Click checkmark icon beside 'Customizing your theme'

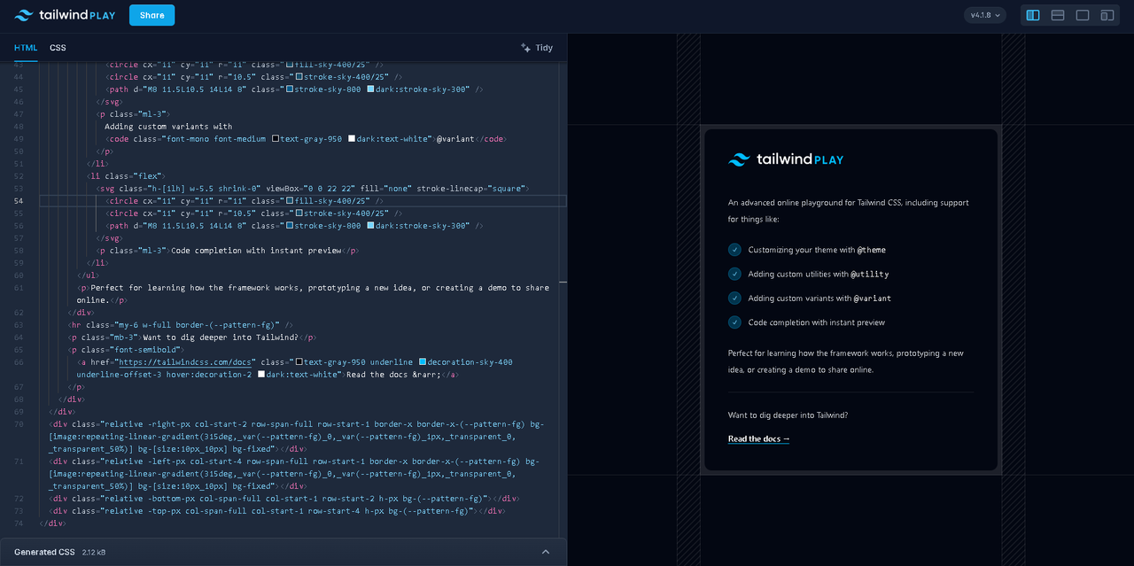[734, 250]
